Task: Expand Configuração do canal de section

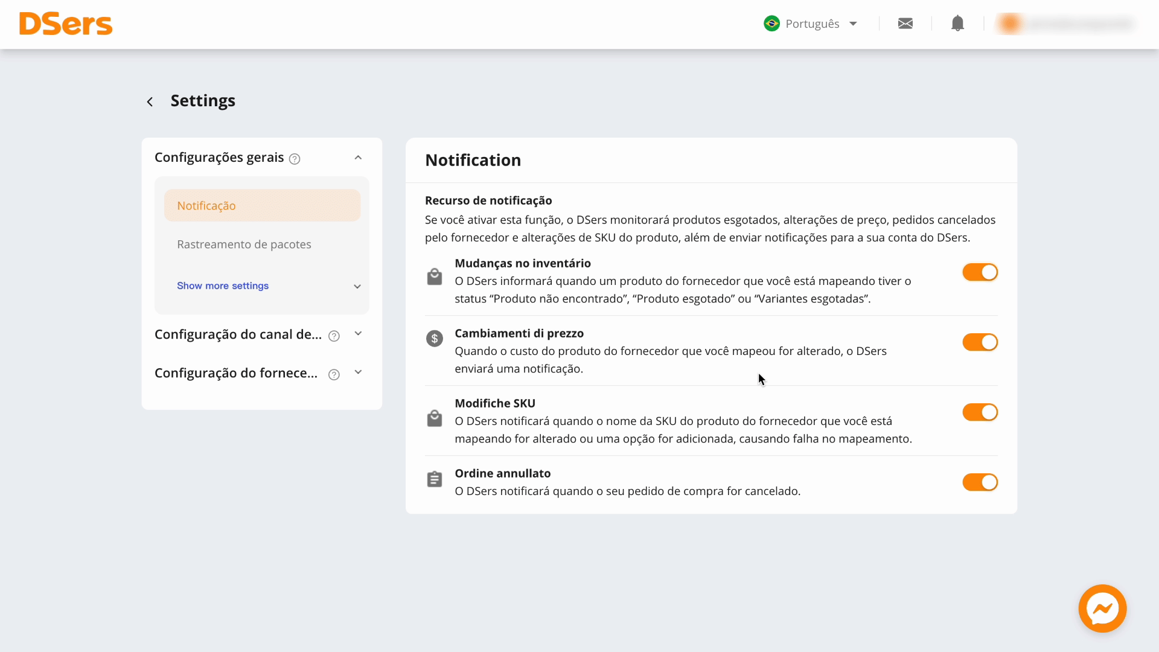Action: 358,334
